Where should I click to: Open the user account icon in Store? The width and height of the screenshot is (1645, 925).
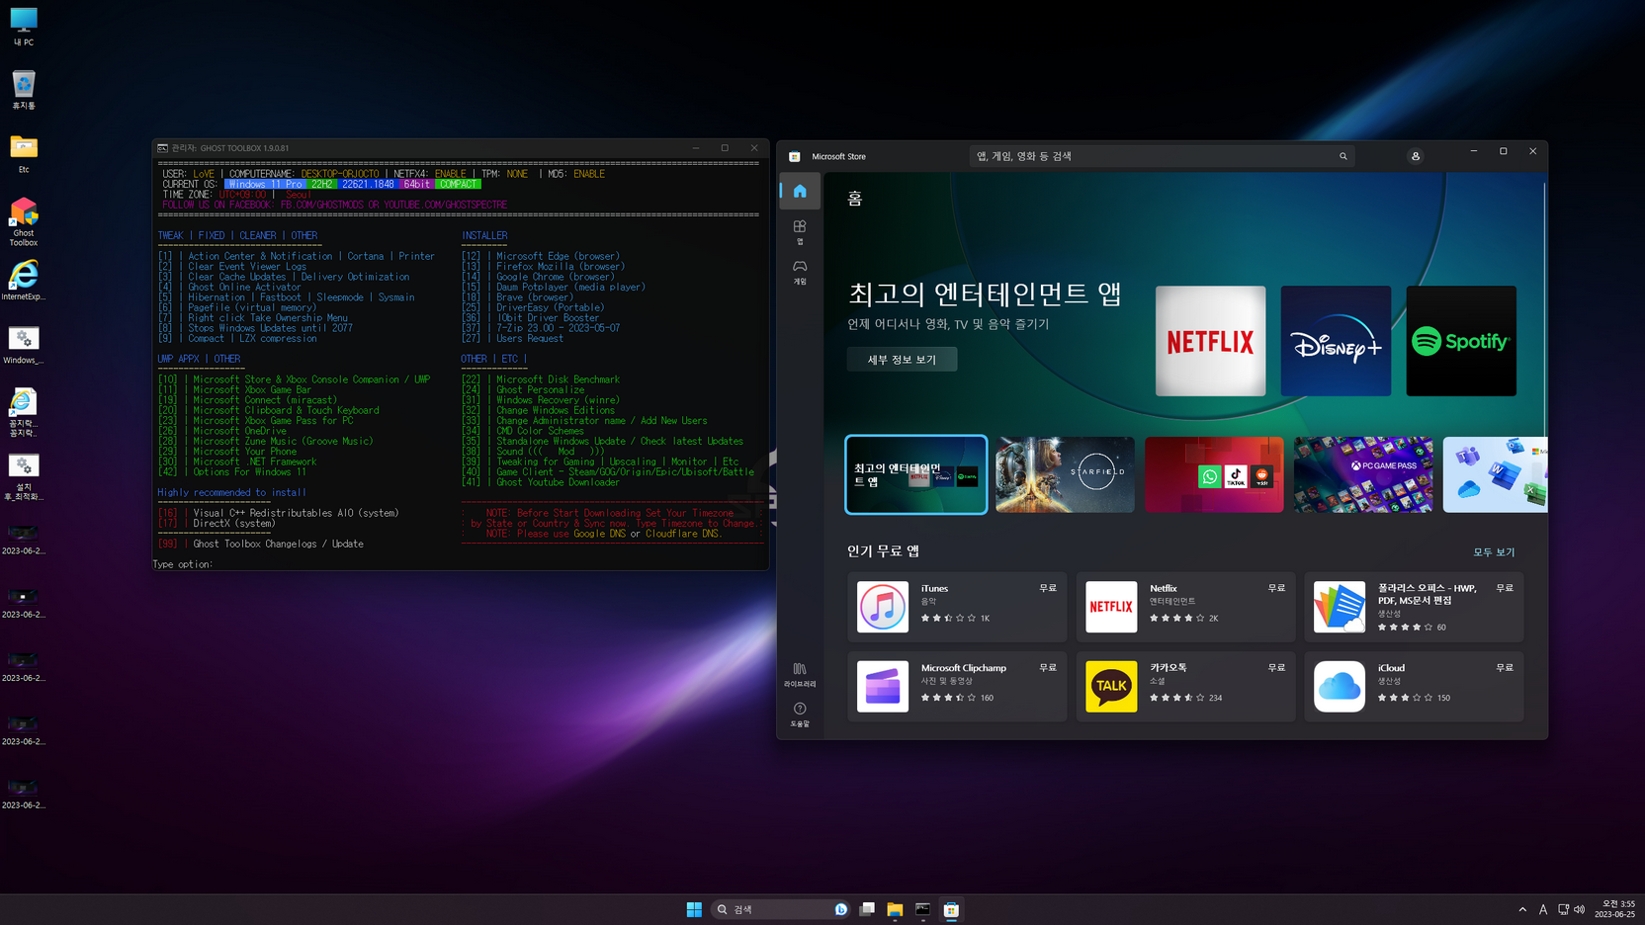click(1416, 156)
